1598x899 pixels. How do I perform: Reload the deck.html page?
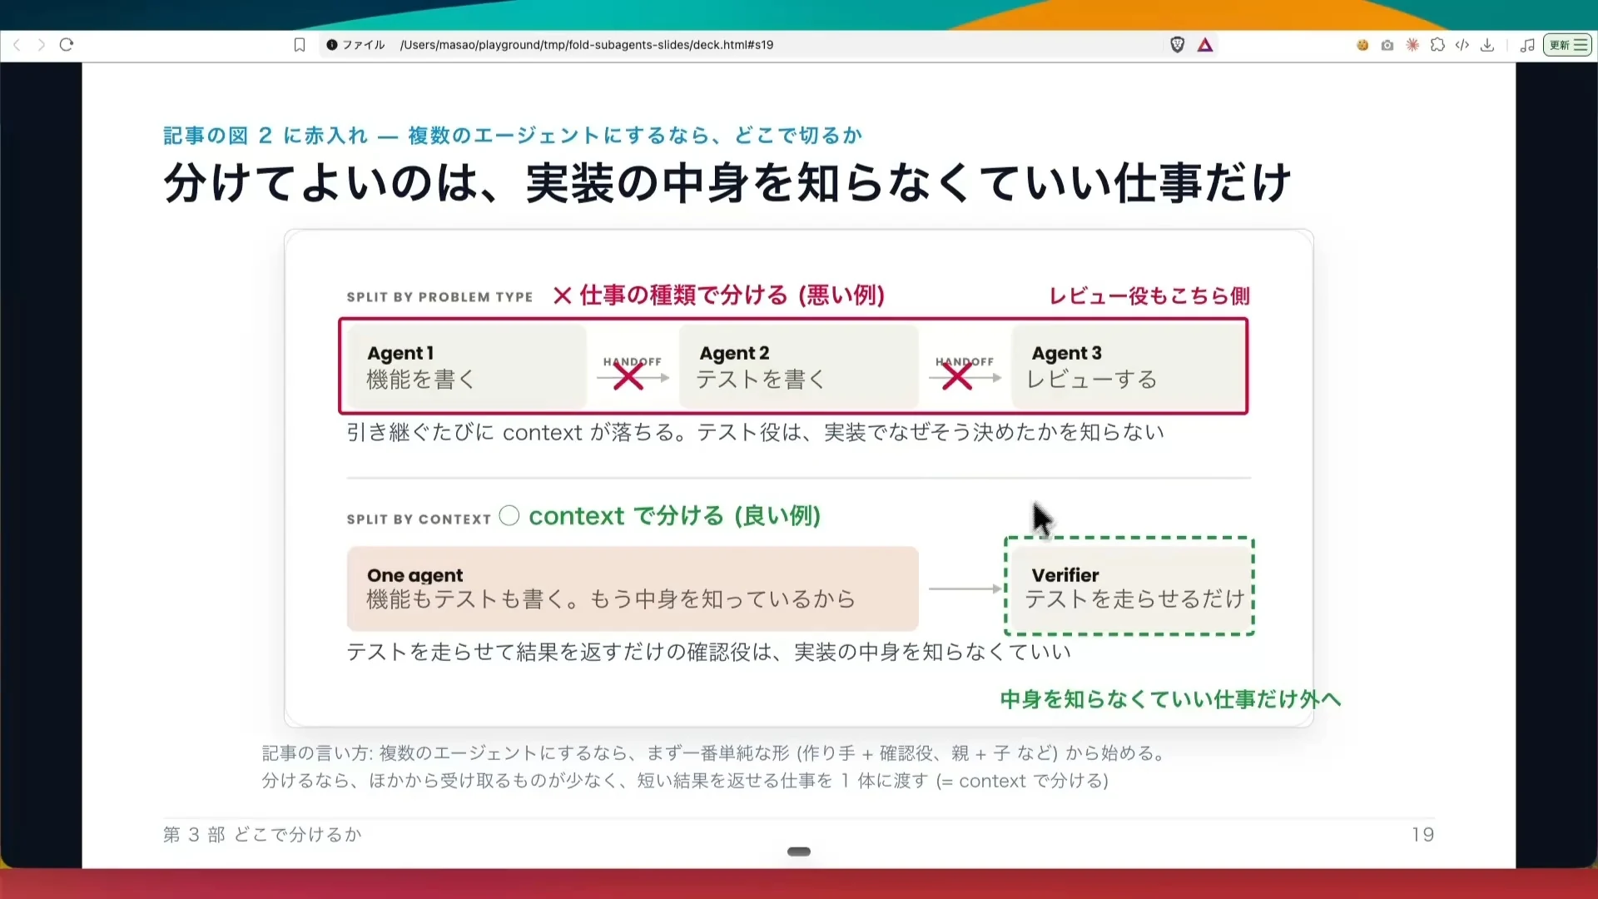67,45
